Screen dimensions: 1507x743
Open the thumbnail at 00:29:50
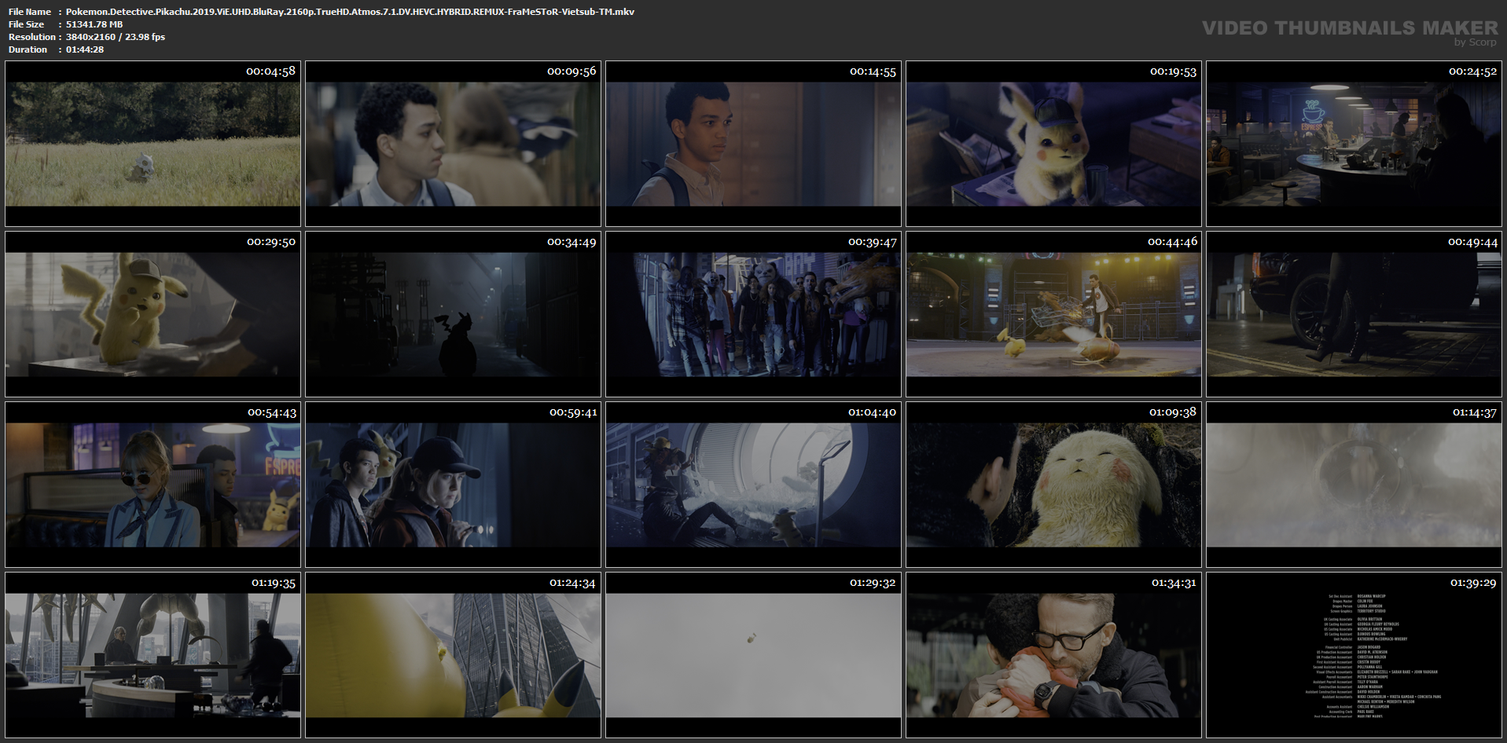click(153, 314)
